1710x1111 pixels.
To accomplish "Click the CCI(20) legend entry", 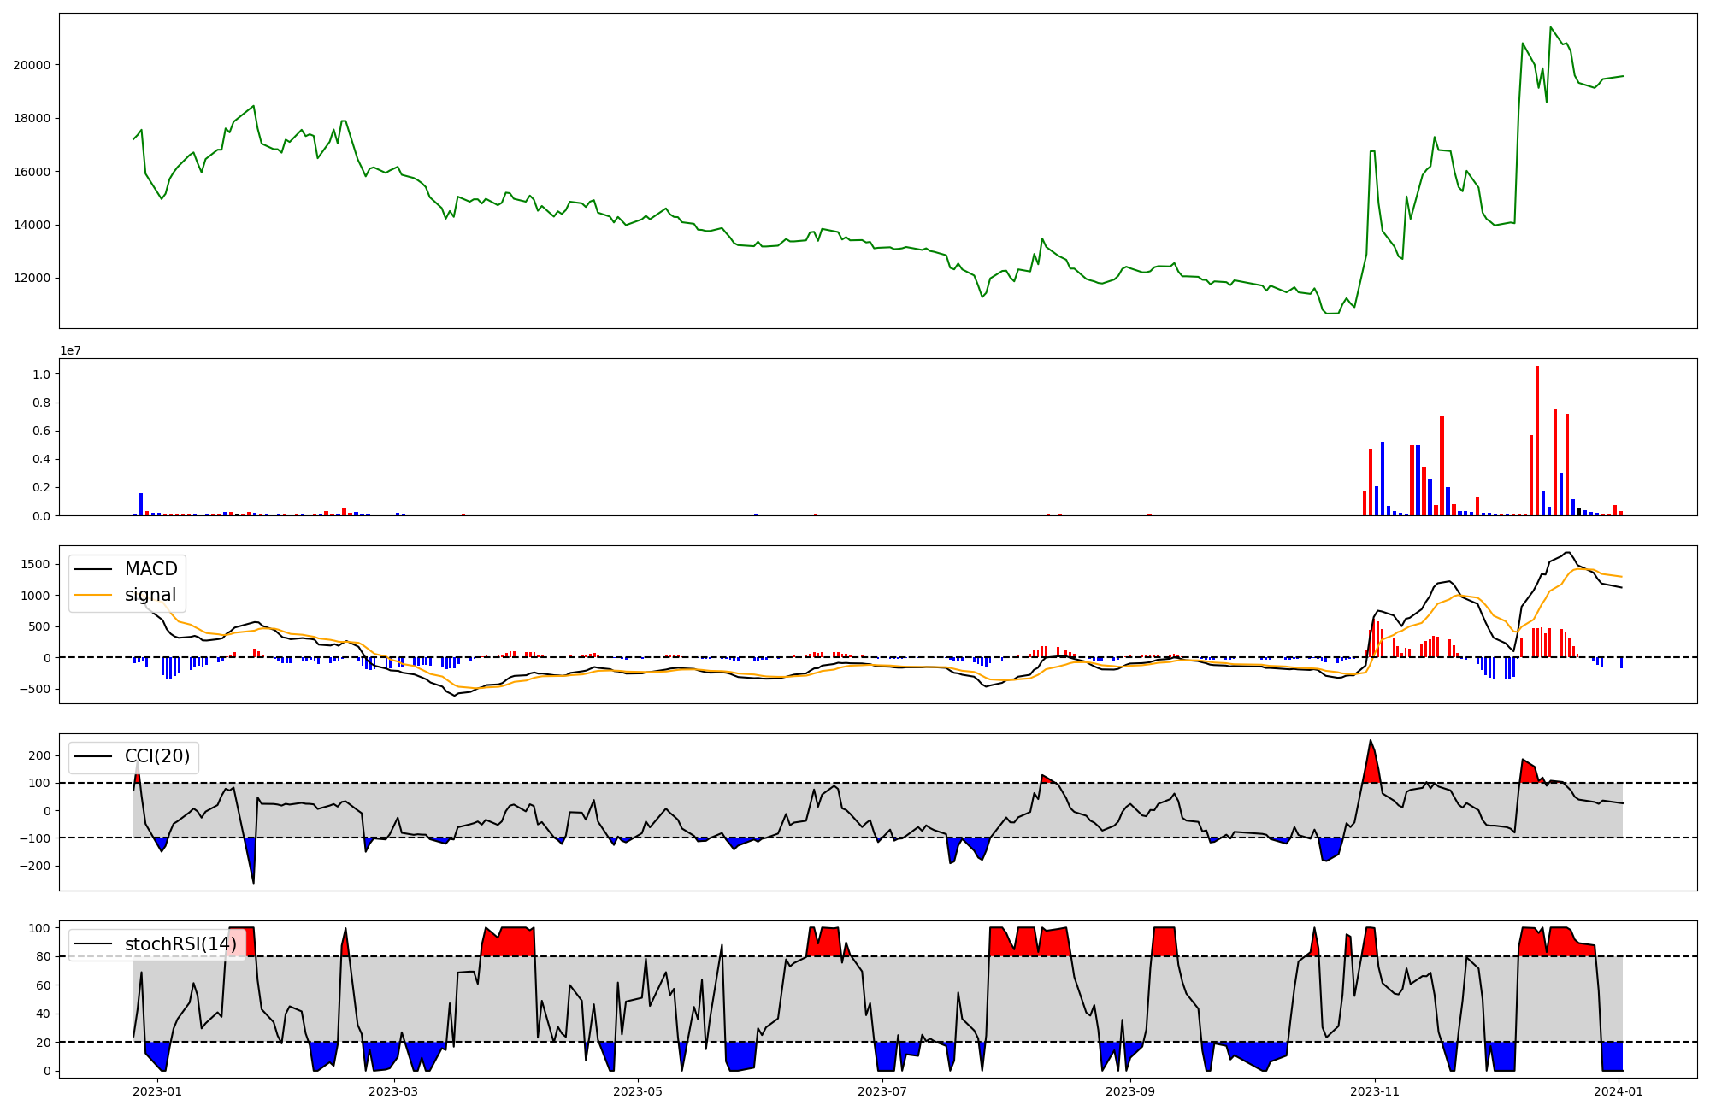I will pyautogui.click(x=157, y=756).
